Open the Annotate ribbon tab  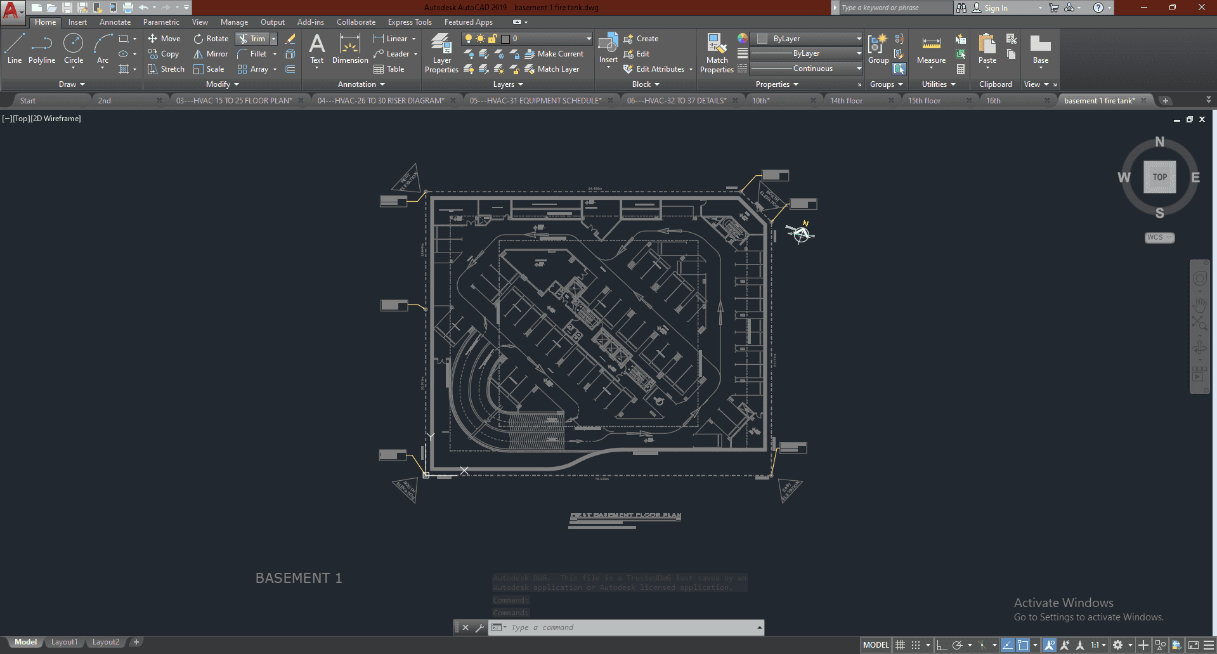point(115,22)
